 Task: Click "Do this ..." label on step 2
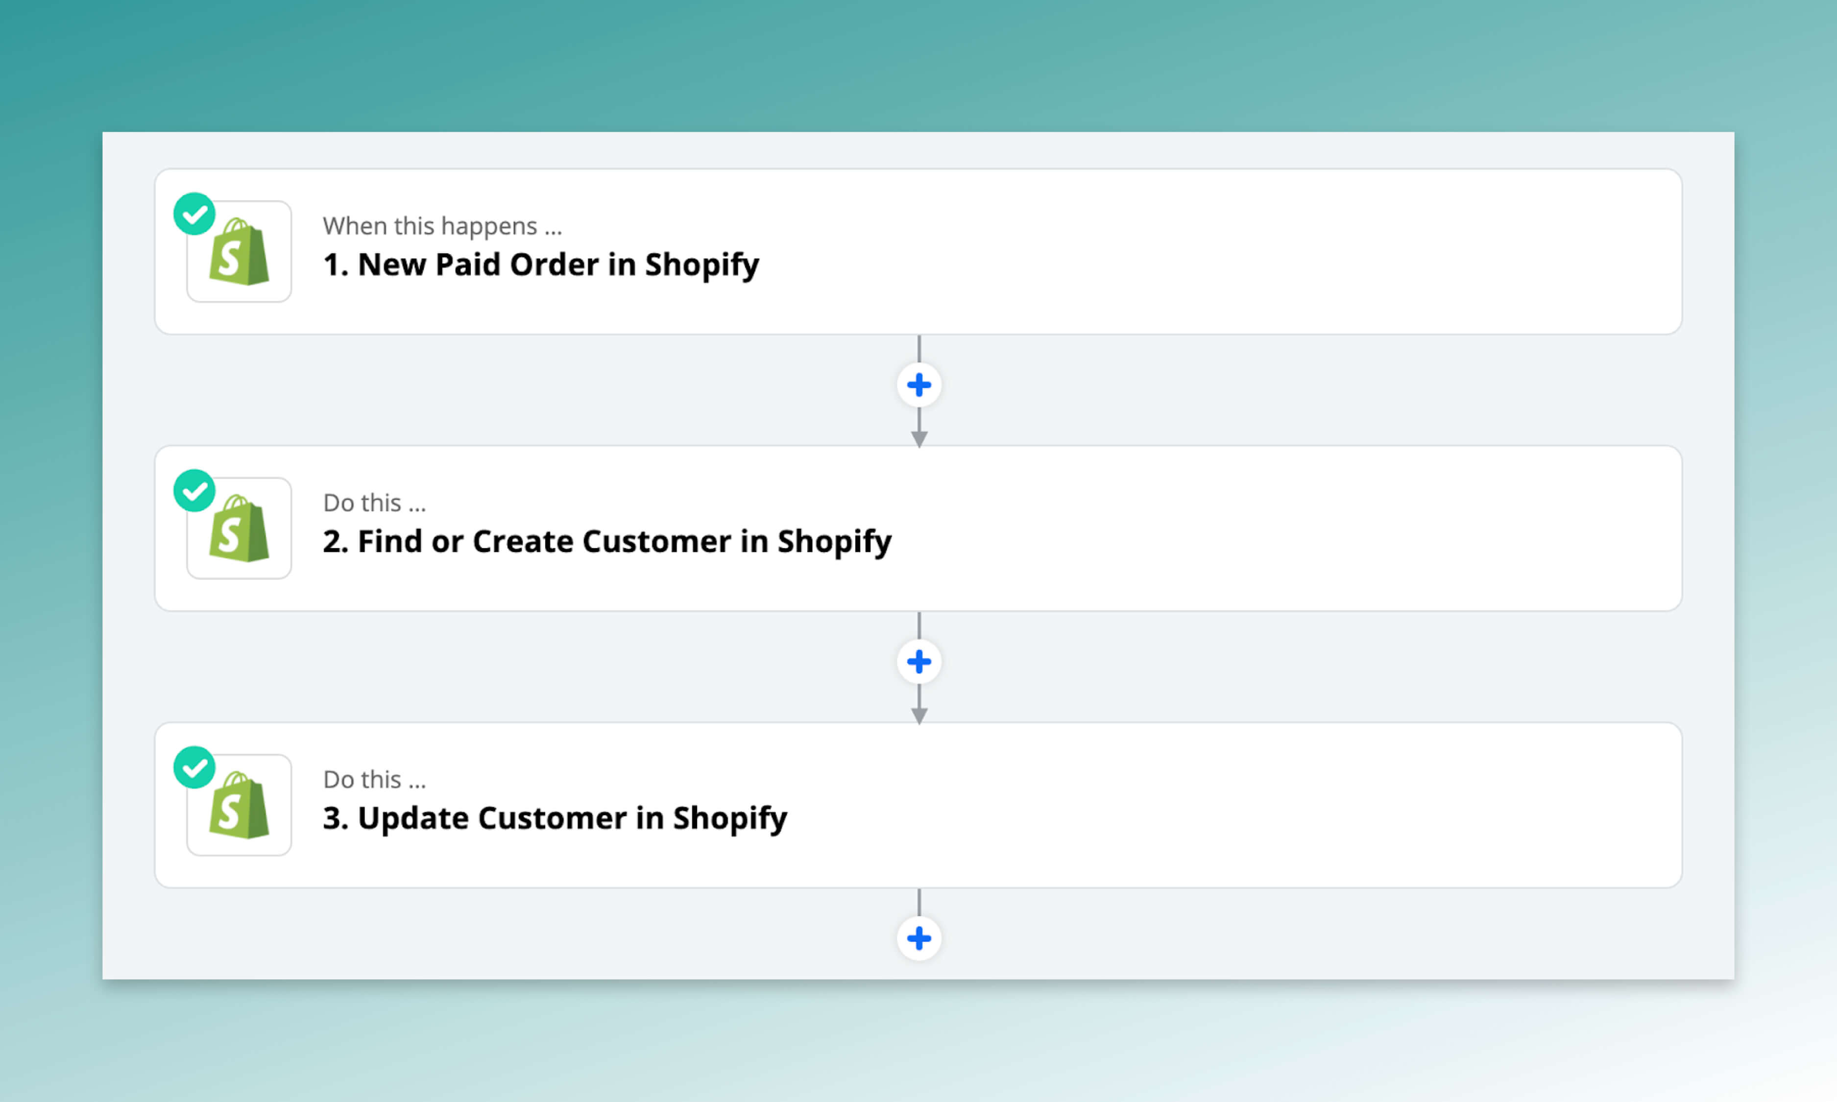pos(374,503)
